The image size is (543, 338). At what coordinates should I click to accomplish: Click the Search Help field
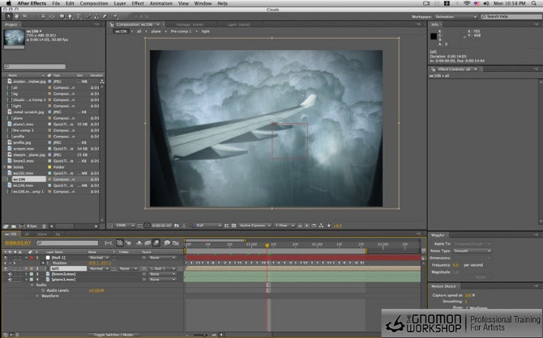(x=511, y=17)
